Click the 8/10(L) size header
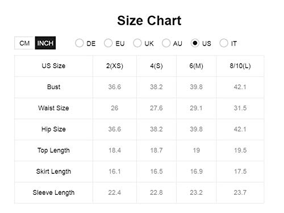 (240, 66)
